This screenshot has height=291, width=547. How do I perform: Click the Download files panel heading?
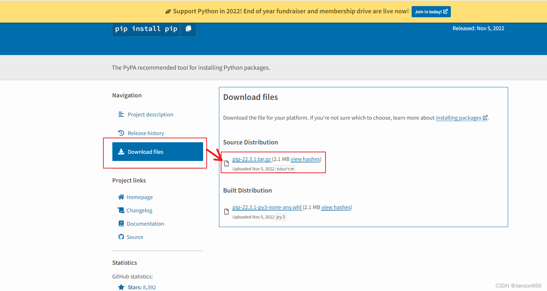click(251, 97)
